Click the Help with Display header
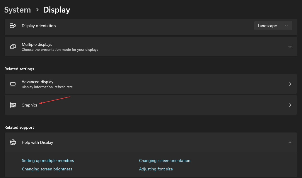 pyautogui.click(x=37, y=142)
